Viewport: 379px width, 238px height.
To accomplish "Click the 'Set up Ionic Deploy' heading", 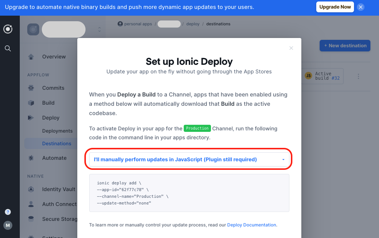I will (189, 61).
